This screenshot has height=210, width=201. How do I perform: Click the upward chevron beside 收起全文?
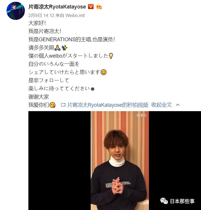click(178, 105)
